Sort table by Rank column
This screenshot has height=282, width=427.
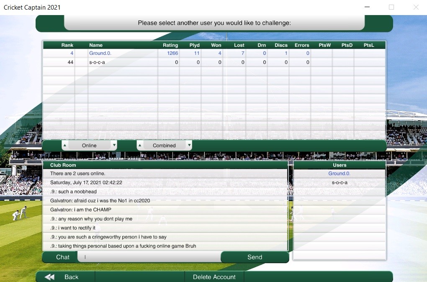(x=67, y=45)
